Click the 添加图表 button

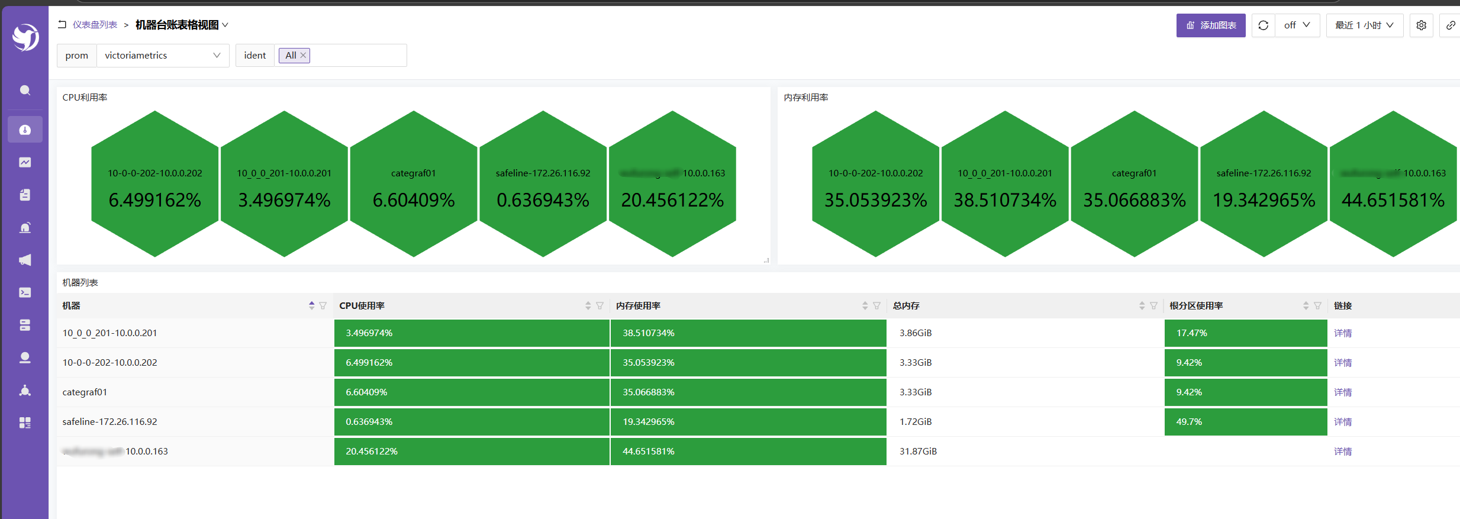(1210, 25)
